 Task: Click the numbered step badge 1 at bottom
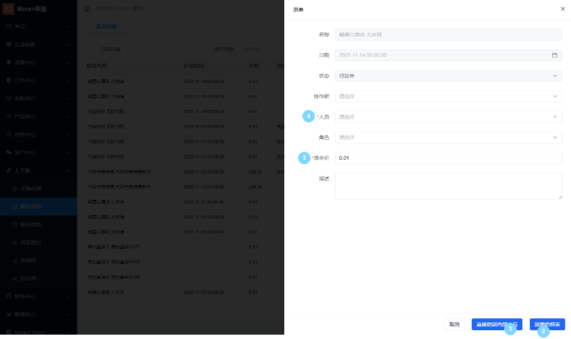coord(510,328)
